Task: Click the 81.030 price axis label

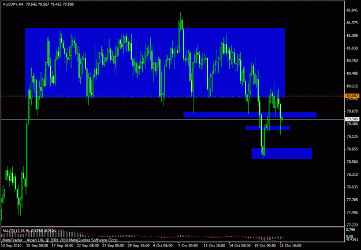Action: (x=352, y=48)
